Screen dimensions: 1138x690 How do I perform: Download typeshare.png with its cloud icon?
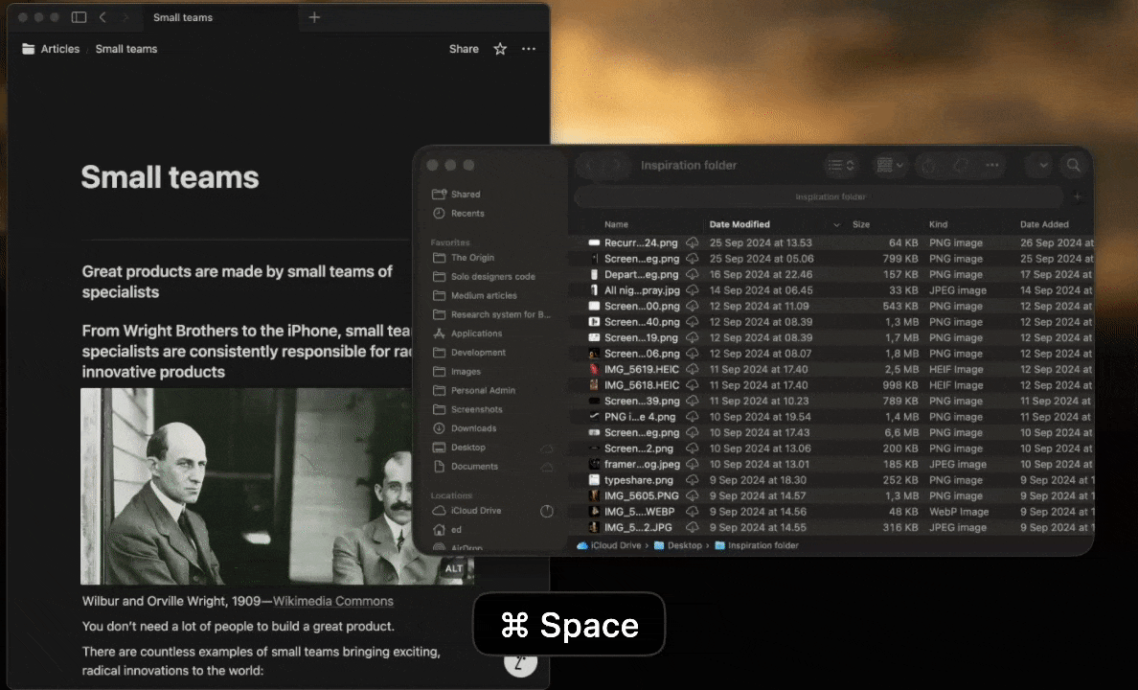[693, 480]
